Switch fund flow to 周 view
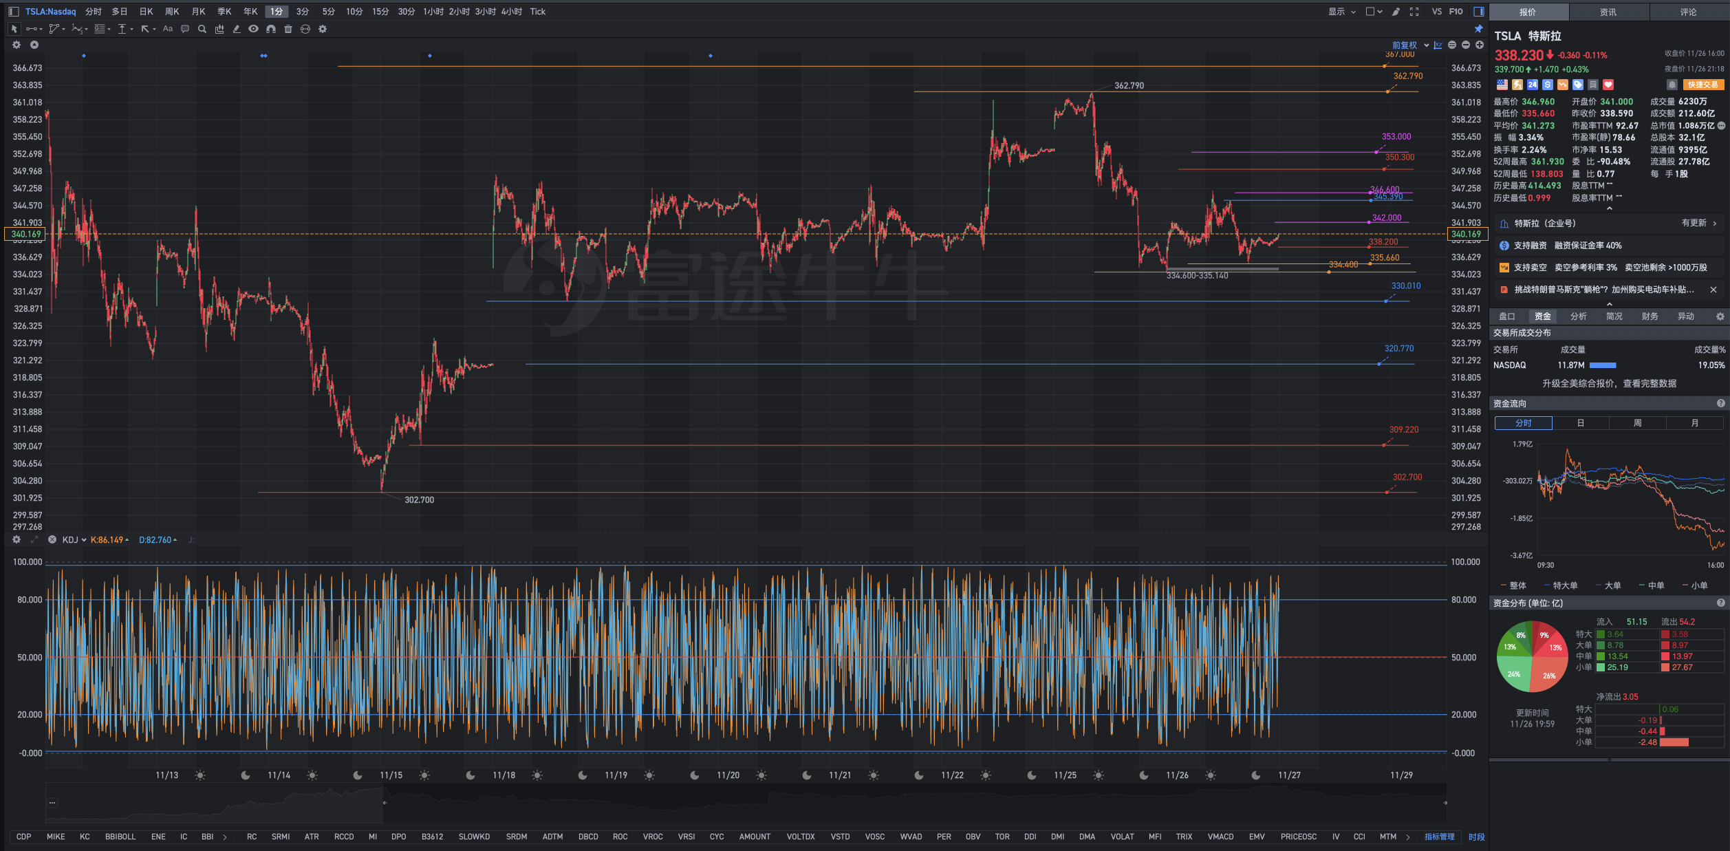Image resolution: width=1730 pixels, height=851 pixels. (1638, 423)
